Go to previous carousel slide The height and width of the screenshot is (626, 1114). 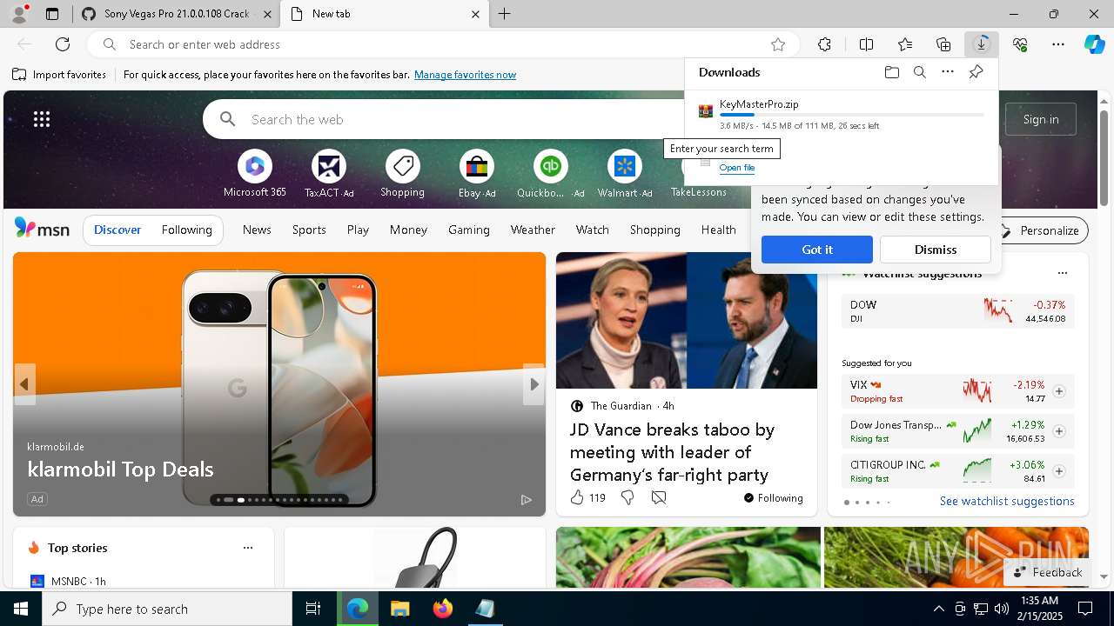pyautogui.click(x=24, y=384)
